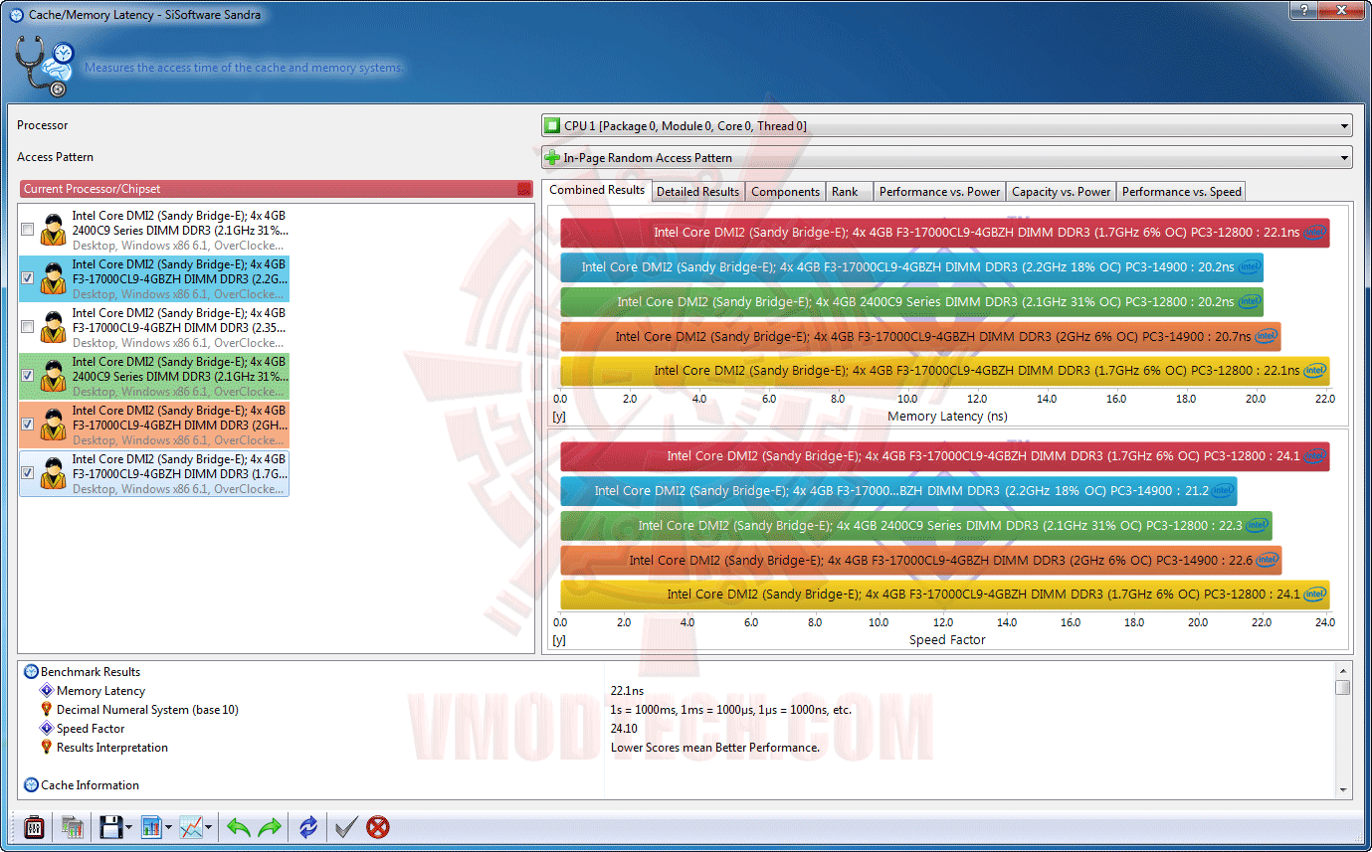Screen dimensions: 1372x852
Task: Click the floppy disk save icon
Action: [110, 826]
